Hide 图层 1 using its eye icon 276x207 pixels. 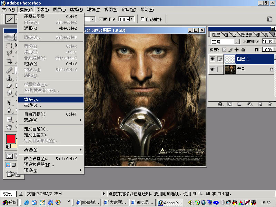click(x=212, y=59)
